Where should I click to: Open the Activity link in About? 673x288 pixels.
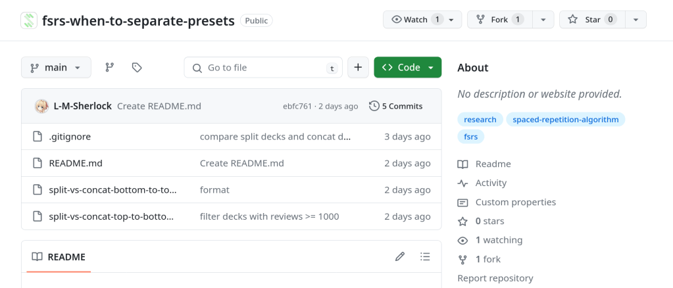[491, 183]
